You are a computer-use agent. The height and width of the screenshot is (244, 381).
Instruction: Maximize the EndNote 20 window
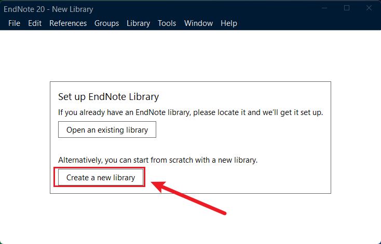(347, 8)
